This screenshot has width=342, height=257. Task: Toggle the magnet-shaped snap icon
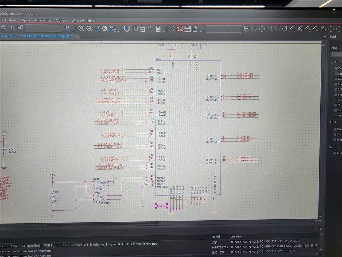[127, 29]
